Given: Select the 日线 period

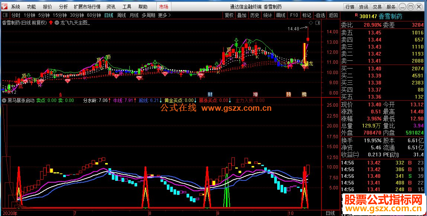Looking at the screenshot, I should [x=109, y=15].
